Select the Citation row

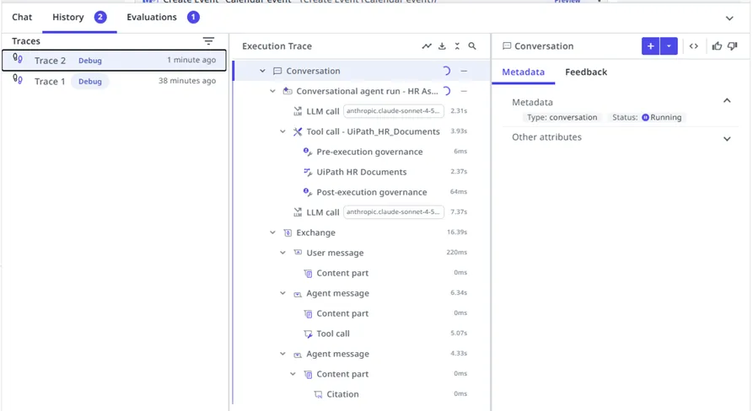361,394
